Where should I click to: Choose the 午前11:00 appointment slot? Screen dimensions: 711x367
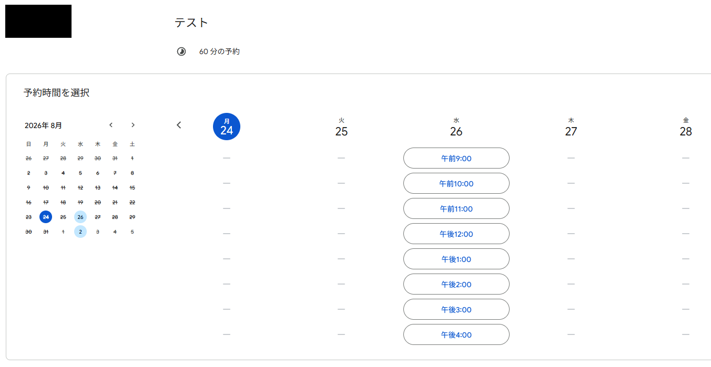click(x=456, y=208)
